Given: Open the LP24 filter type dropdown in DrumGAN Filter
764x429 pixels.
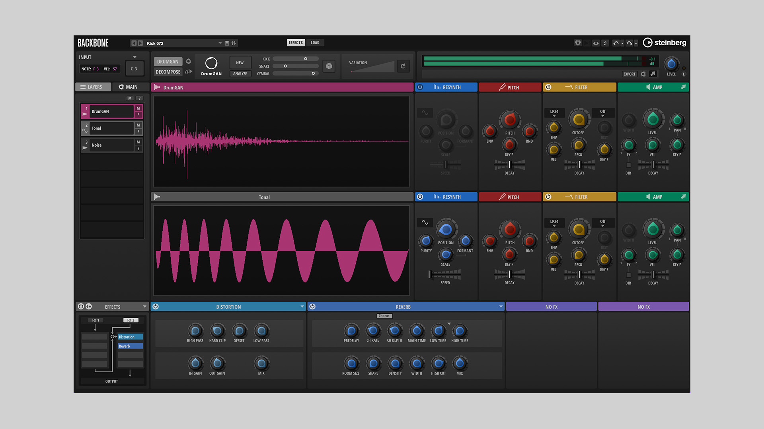Looking at the screenshot, I should click(554, 113).
